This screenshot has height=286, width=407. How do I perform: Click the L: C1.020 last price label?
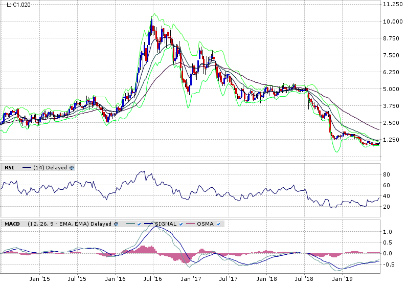click(18, 5)
